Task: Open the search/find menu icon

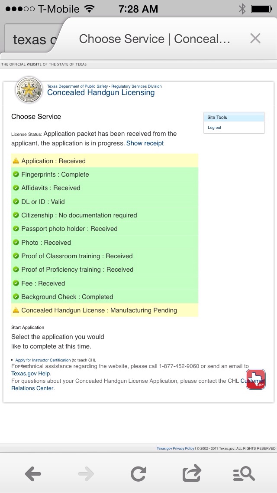Action: [x=244, y=473]
